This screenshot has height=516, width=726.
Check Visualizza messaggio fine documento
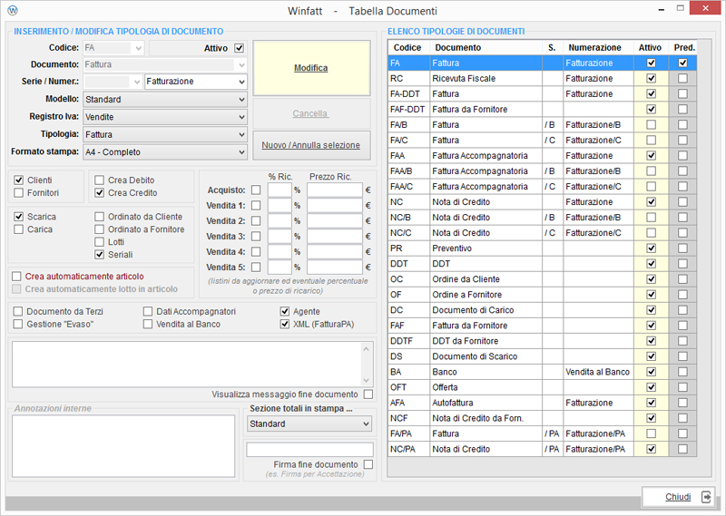click(x=368, y=394)
